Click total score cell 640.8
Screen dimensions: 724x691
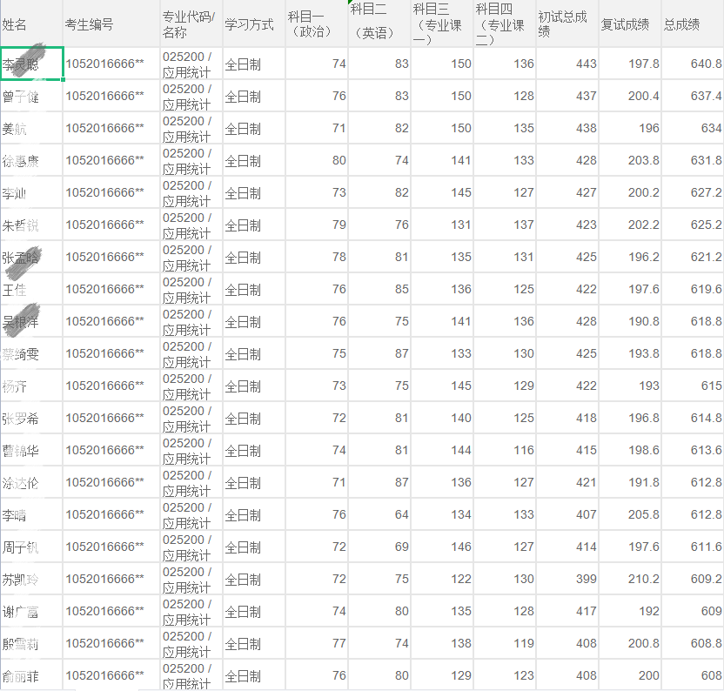[693, 64]
